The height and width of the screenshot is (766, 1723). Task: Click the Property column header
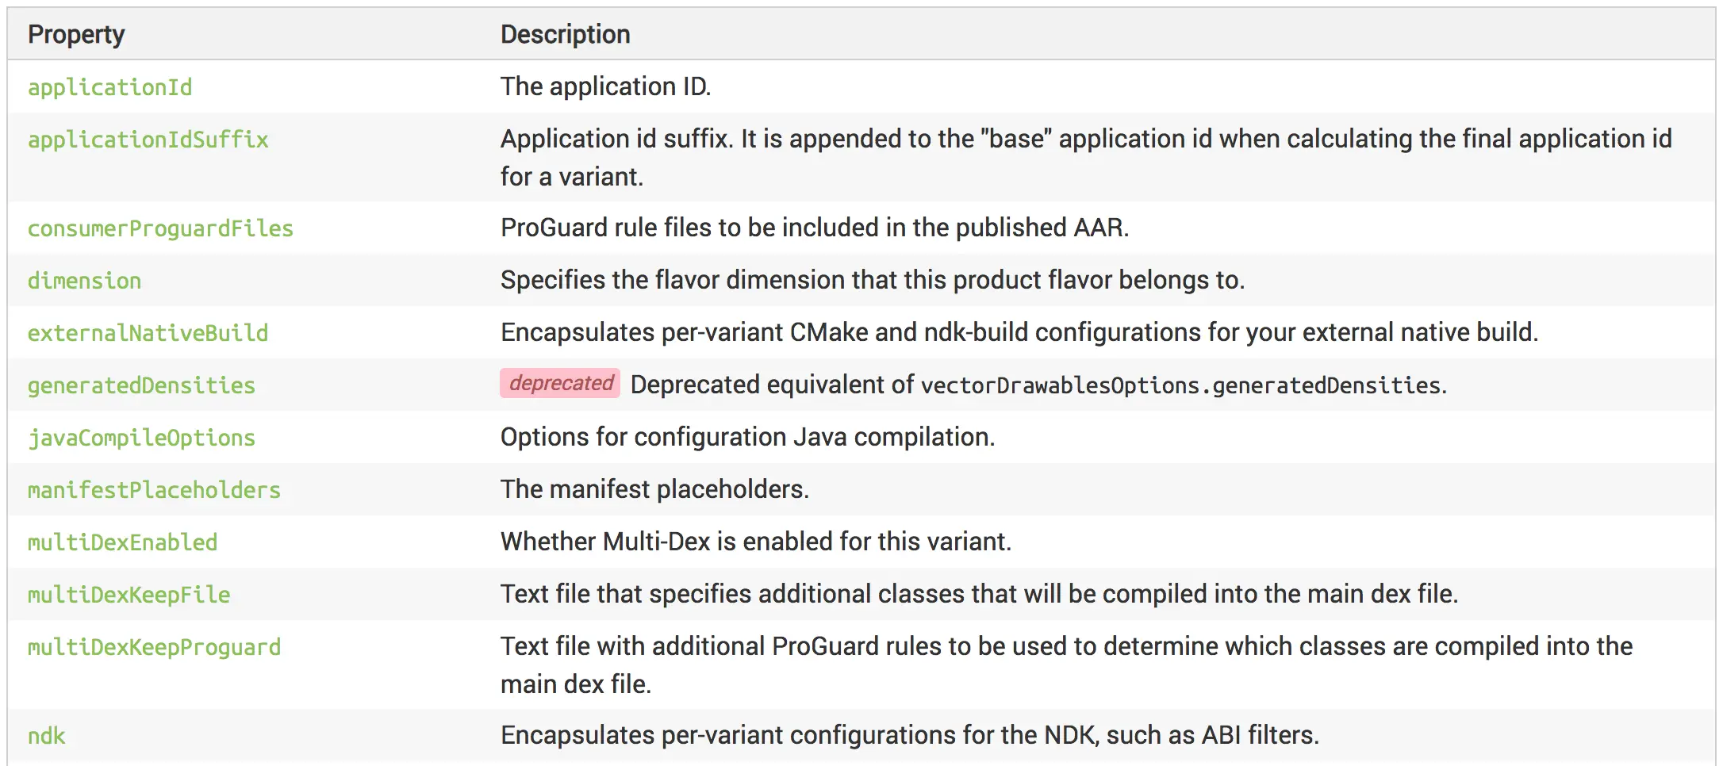[76, 34]
